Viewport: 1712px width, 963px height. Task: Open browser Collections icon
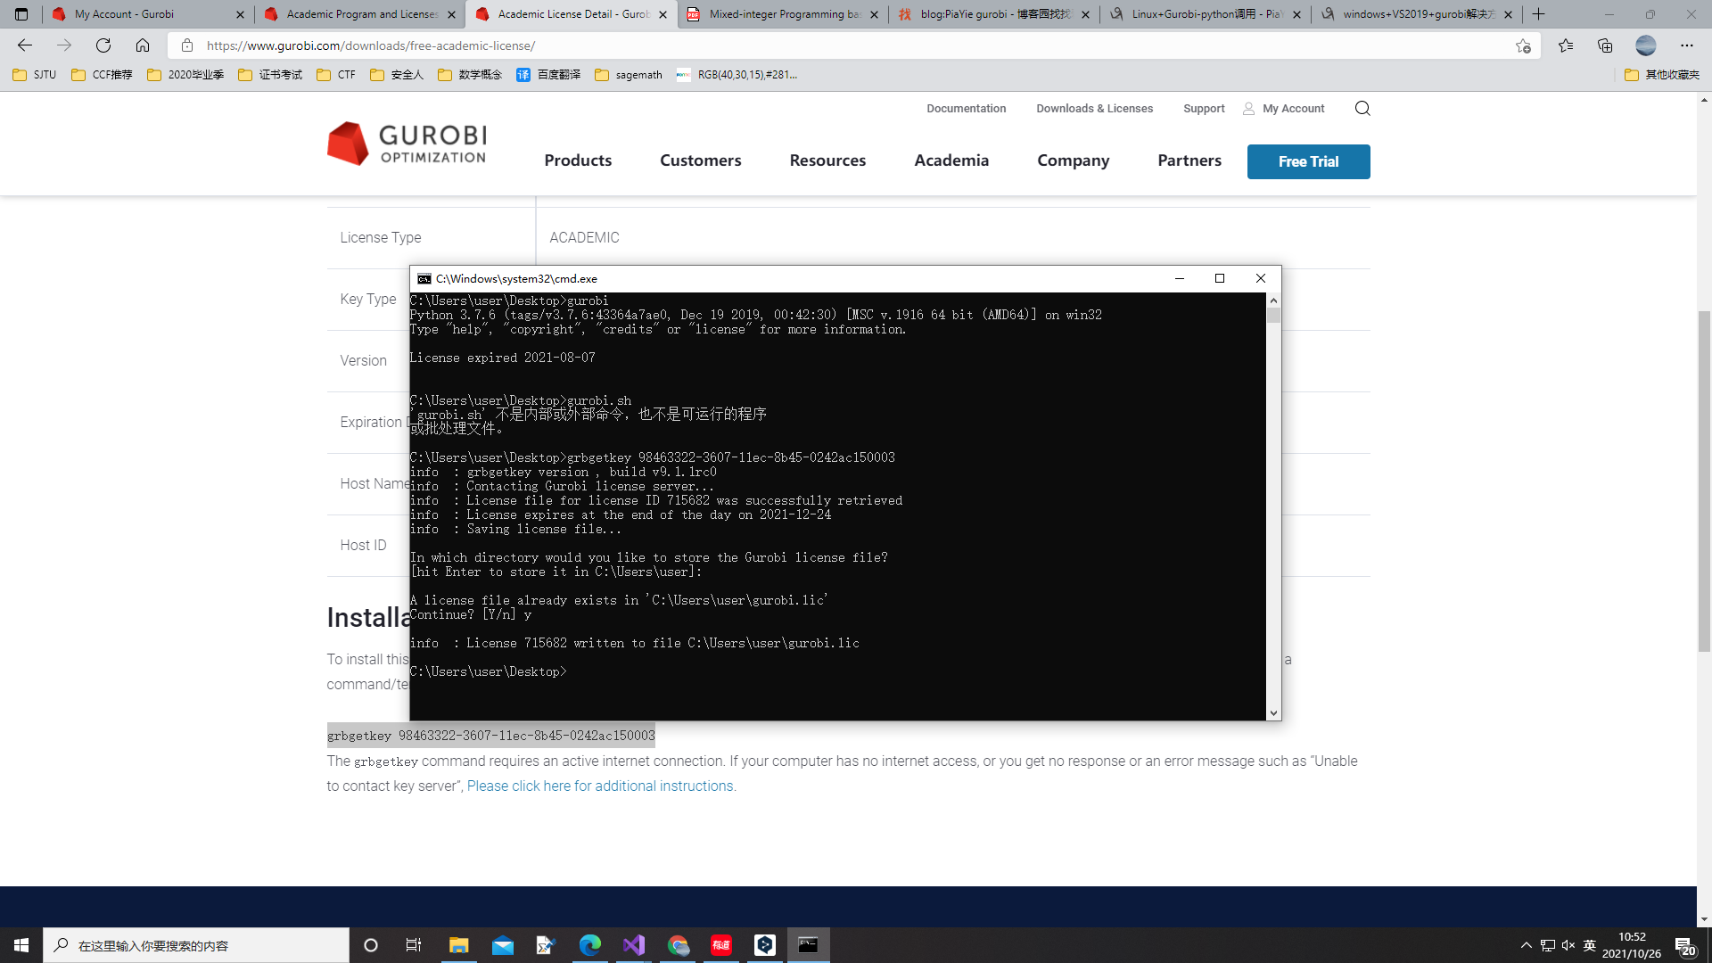click(1605, 45)
